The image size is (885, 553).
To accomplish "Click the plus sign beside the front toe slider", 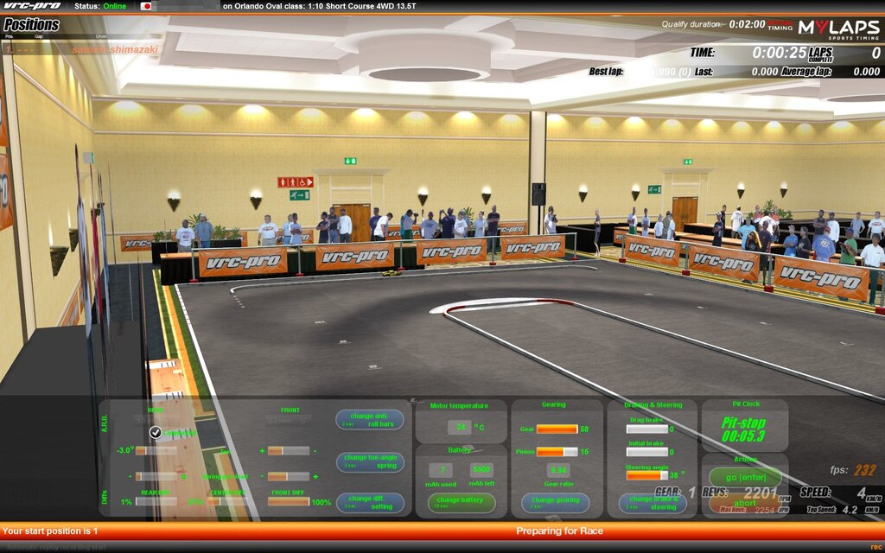I will pyautogui.click(x=262, y=451).
